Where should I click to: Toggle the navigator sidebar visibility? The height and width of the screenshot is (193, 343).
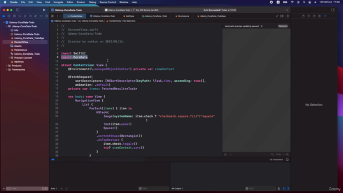[x=18, y=10]
